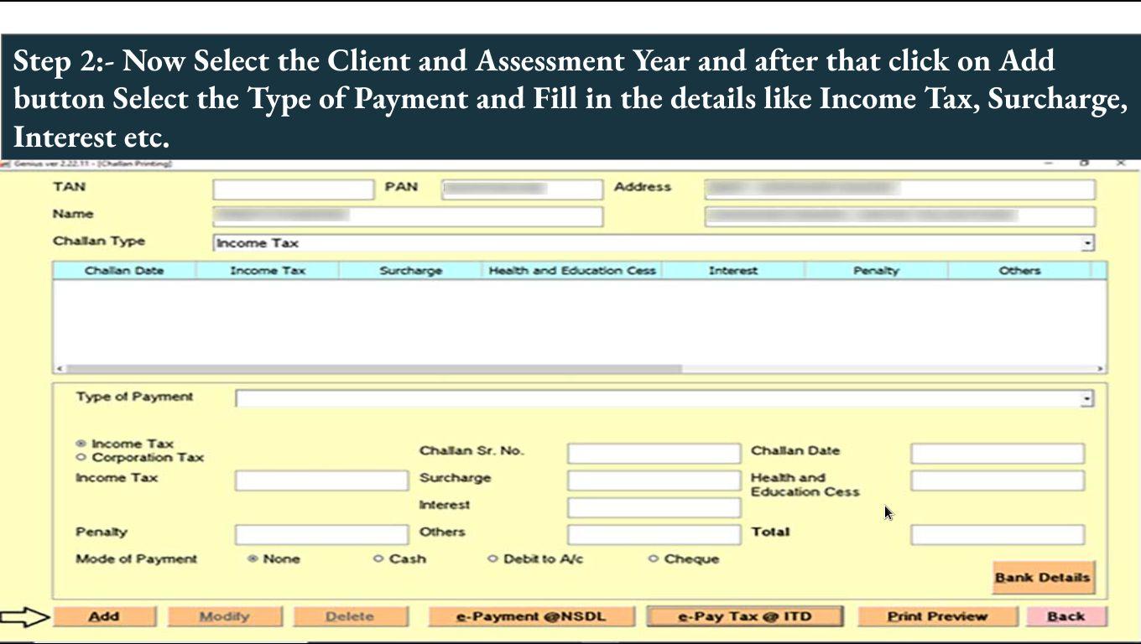Set Mode of Payment to None
1141x644 pixels.
252,558
